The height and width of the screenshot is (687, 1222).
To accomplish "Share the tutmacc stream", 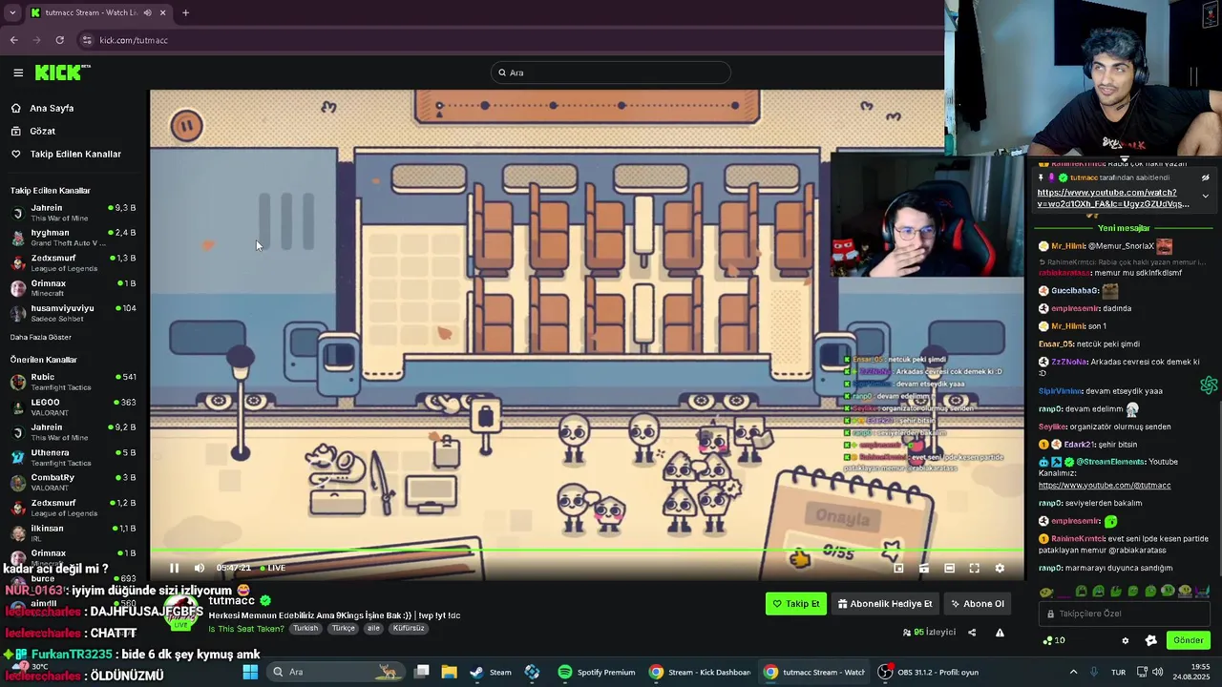I will (972, 633).
